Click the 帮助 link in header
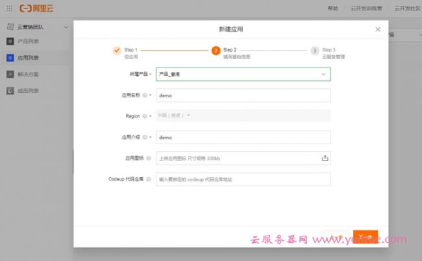Screen dimensions: 422x261 (x=333, y=8)
